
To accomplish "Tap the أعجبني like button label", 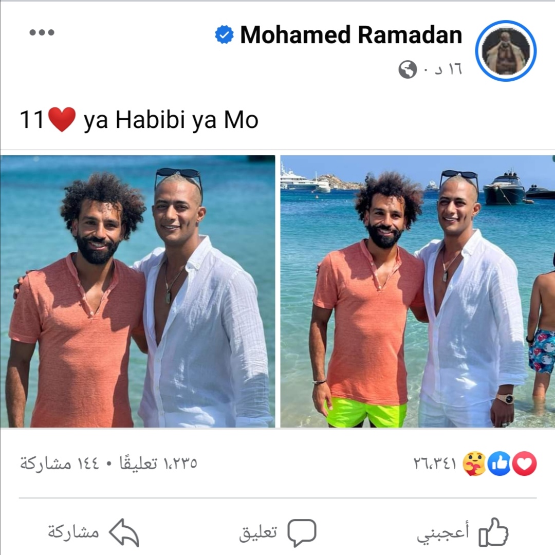I will click(443, 532).
